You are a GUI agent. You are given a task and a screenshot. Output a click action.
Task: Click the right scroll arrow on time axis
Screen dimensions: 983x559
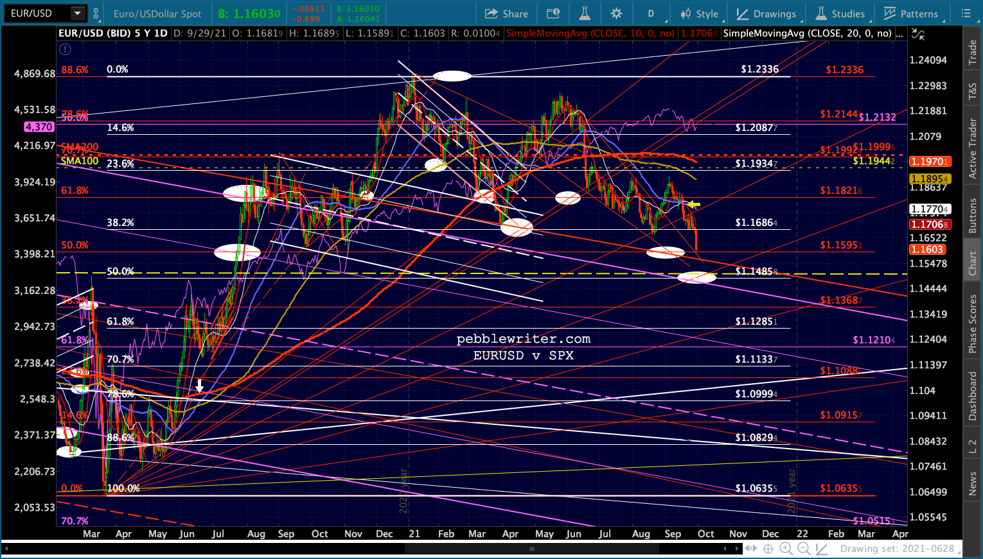[x=736, y=549]
